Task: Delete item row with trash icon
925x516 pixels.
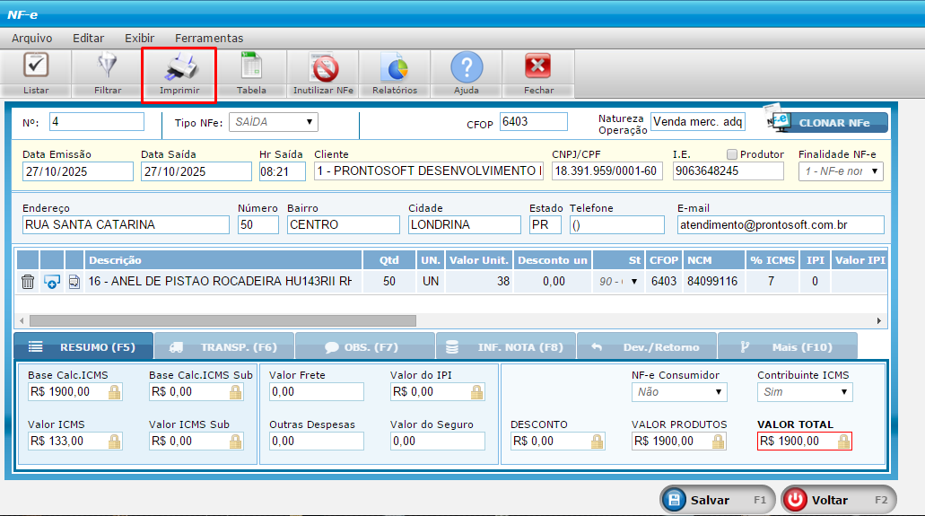Action: click(x=28, y=282)
